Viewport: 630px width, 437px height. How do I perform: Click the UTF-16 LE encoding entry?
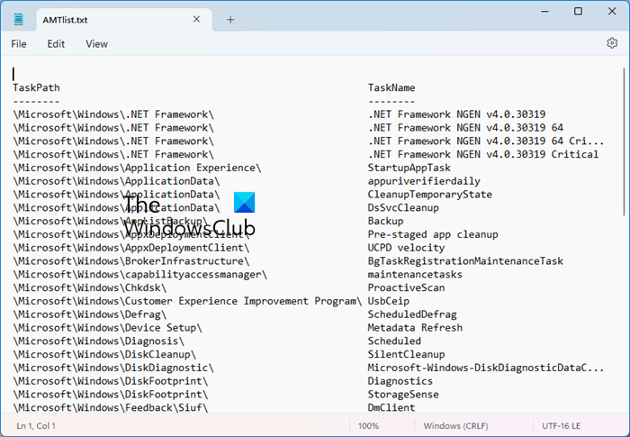(x=561, y=425)
